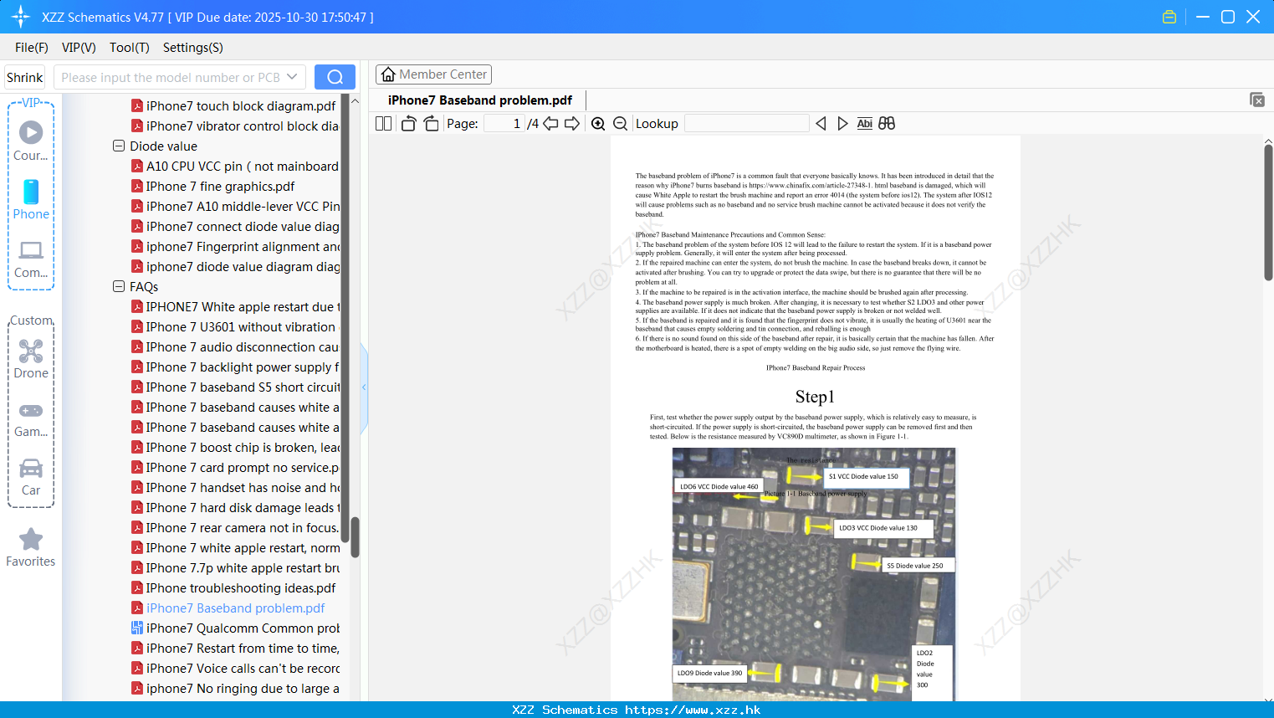Open model number dropdown arrow
This screenshot has height=718, width=1274.
[292, 77]
